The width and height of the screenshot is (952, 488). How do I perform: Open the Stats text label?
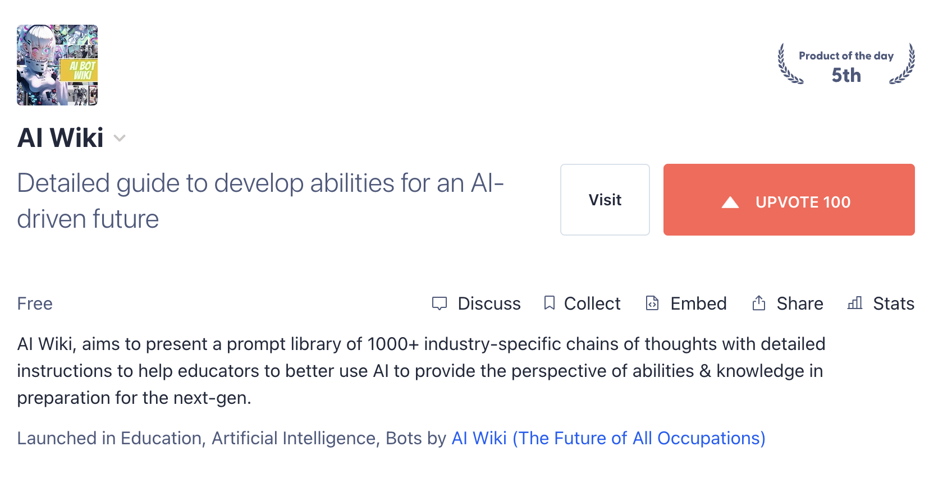[x=893, y=303]
